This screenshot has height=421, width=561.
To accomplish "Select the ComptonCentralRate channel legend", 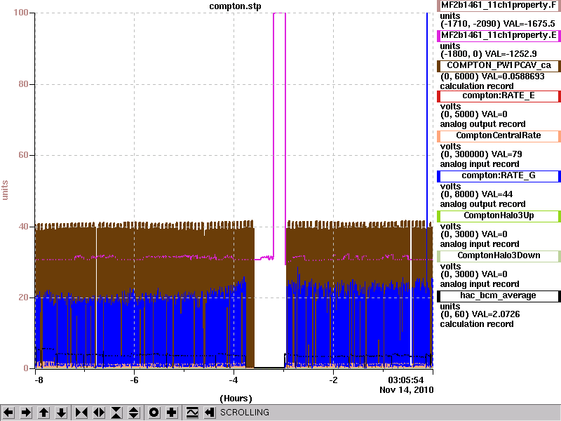I will [x=499, y=136].
